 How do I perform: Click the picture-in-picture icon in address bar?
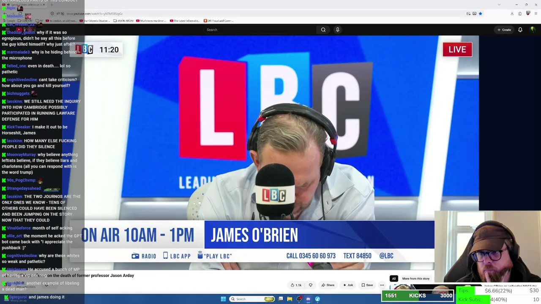tap(468, 14)
